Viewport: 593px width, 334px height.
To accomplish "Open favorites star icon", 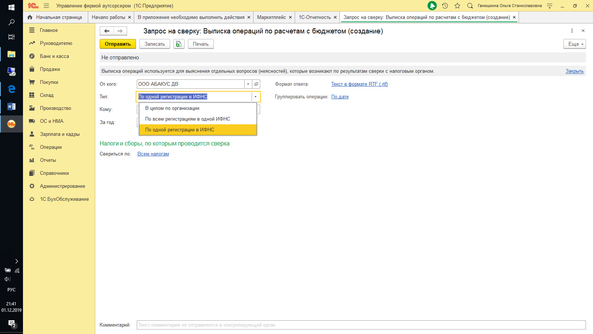I will point(457,6).
